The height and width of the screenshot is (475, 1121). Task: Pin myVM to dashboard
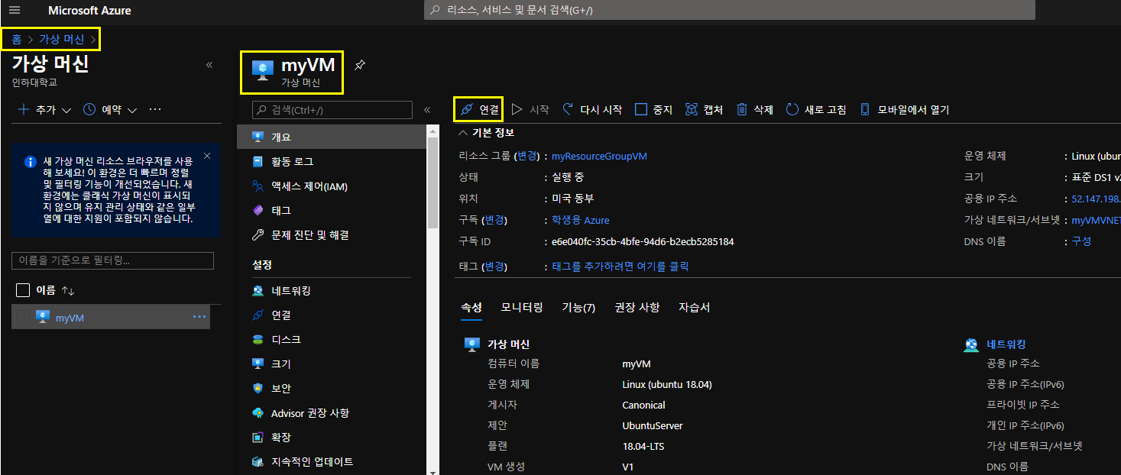(360, 66)
